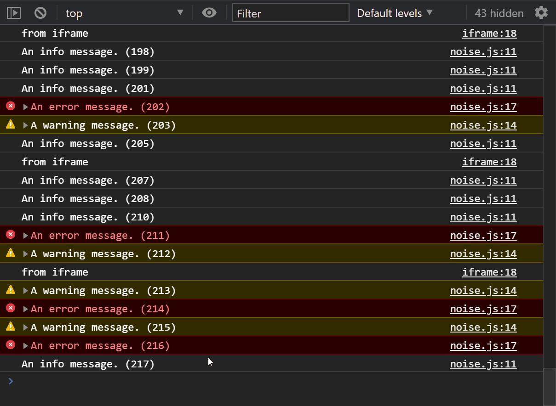Click the warning icon next to message 203
This screenshot has width=556, height=406.
point(10,124)
